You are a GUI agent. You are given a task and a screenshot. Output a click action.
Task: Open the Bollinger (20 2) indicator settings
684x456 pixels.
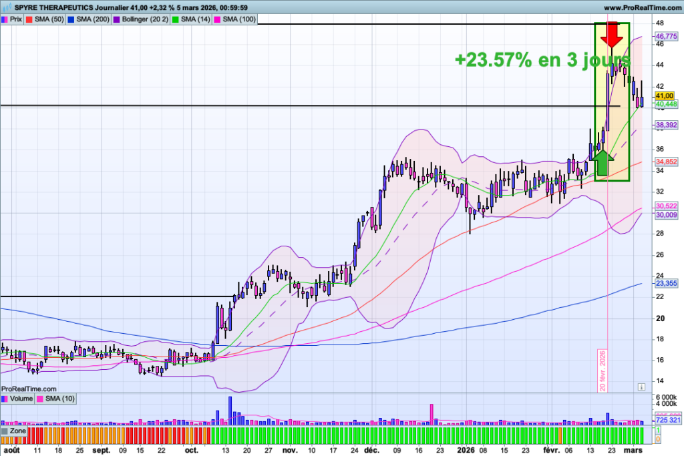142,20
